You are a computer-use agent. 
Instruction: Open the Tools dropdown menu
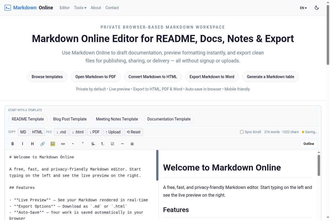coord(80,8)
